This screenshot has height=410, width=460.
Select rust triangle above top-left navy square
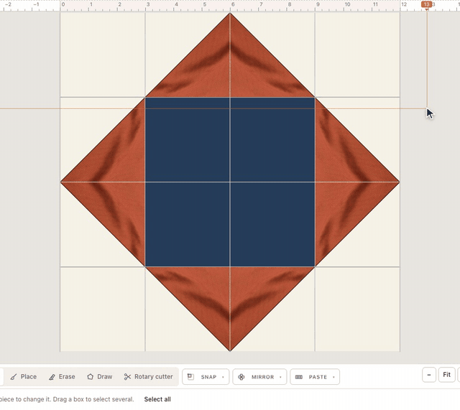[x=203, y=70]
